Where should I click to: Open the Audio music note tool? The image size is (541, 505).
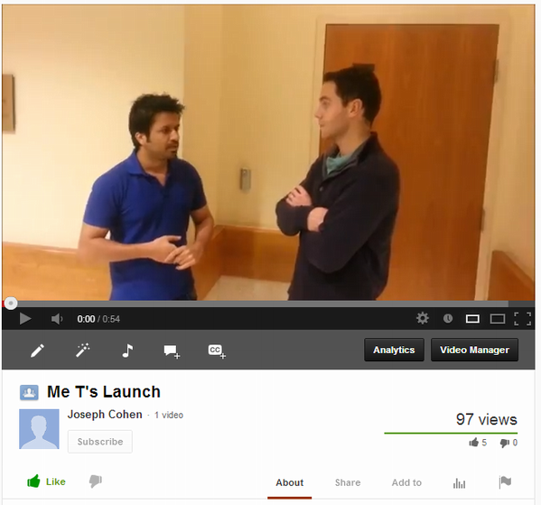click(127, 351)
